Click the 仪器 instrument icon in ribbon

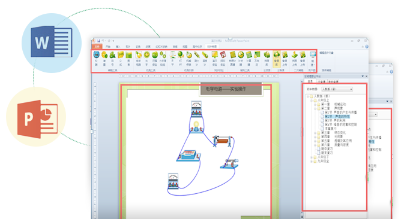(96, 59)
